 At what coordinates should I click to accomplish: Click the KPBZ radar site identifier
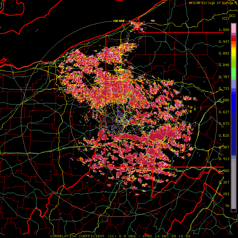click(x=148, y=236)
